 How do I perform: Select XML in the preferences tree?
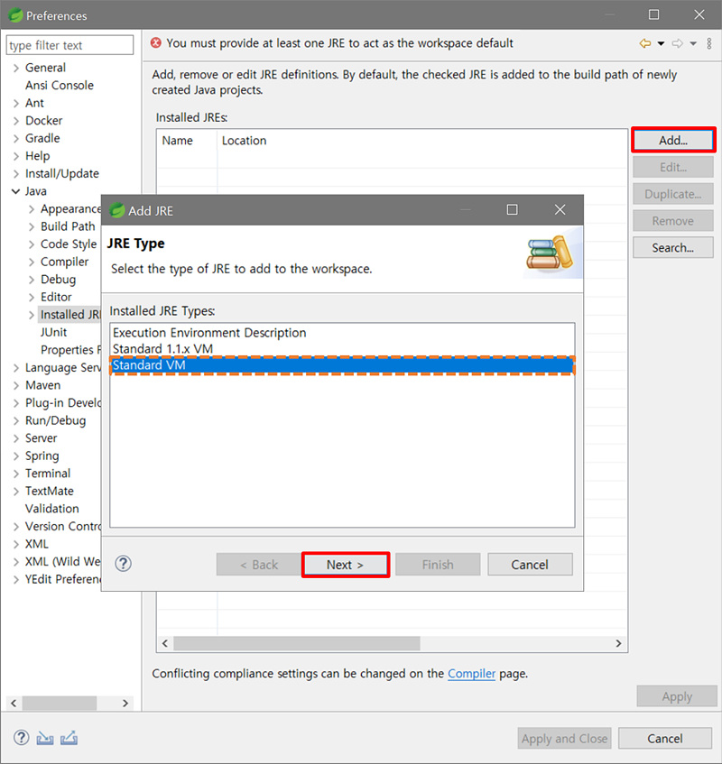(37, 544)
